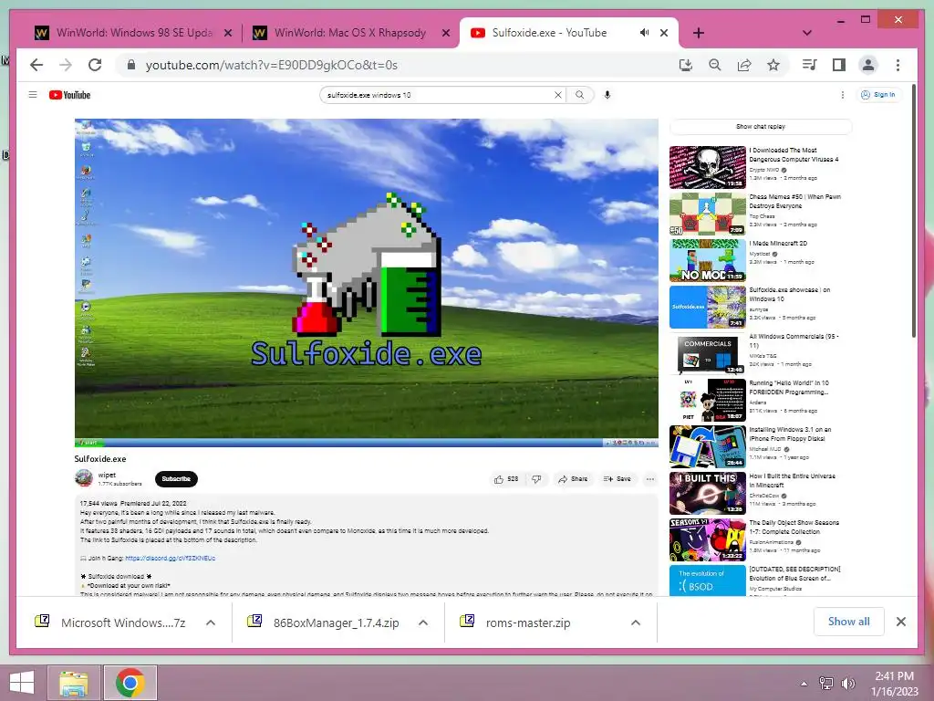Open 86BoxManager_1.7.4.zip downloaded file

click(x=336, y=623)
